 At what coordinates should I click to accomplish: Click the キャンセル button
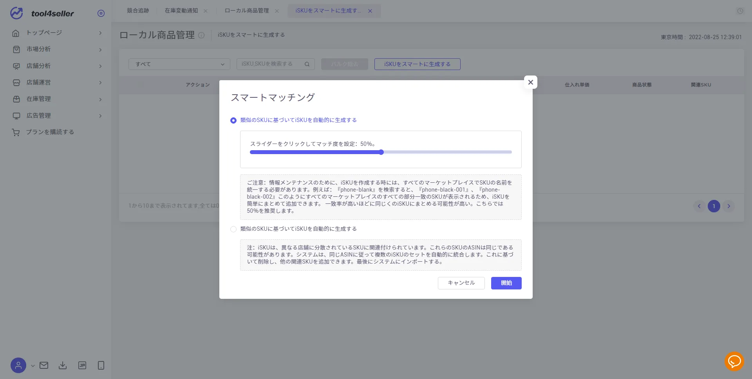461,283
